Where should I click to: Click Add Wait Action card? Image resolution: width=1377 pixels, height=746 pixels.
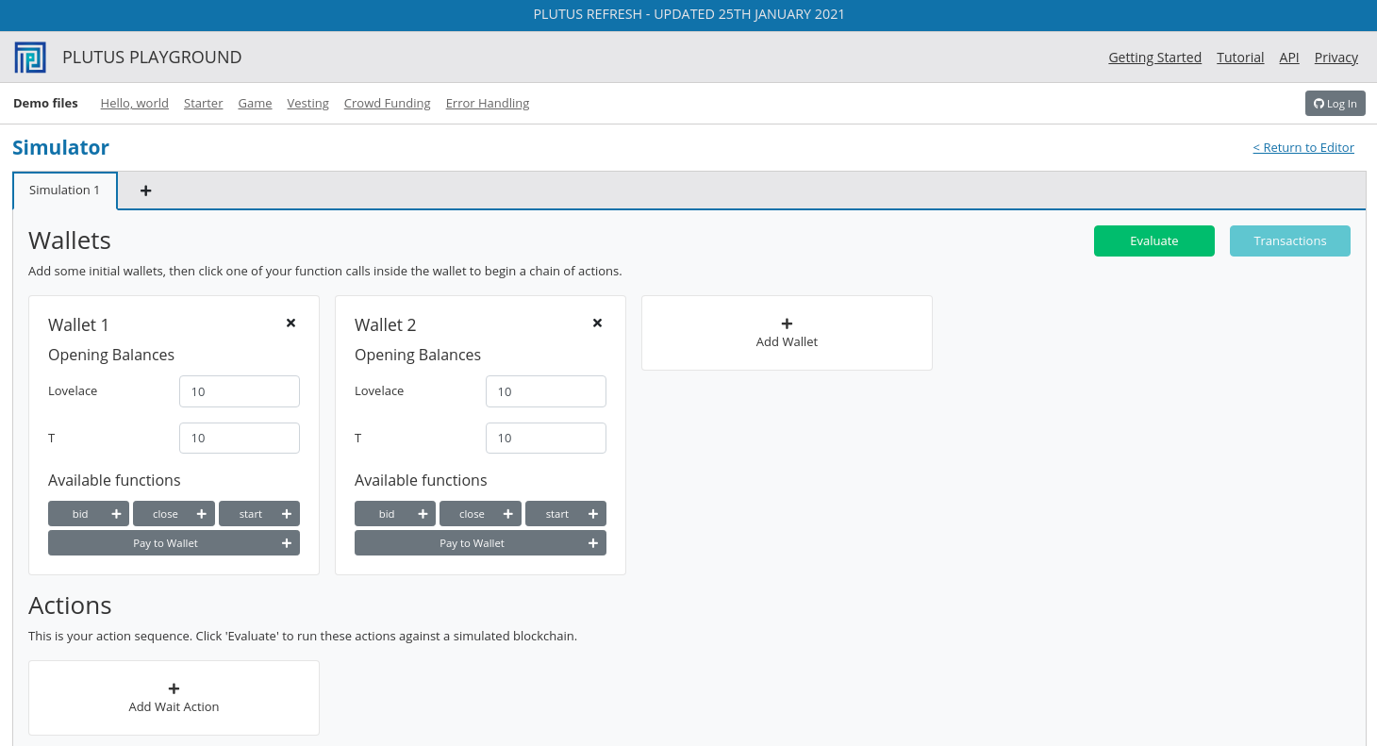pos(174,698)
